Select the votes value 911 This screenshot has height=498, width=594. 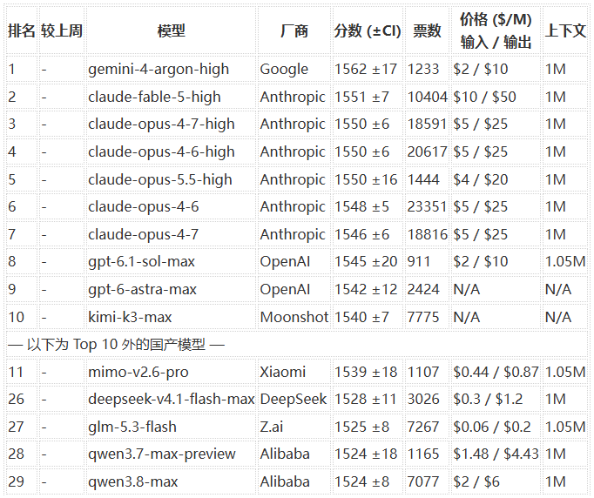[x=419, y=262]
